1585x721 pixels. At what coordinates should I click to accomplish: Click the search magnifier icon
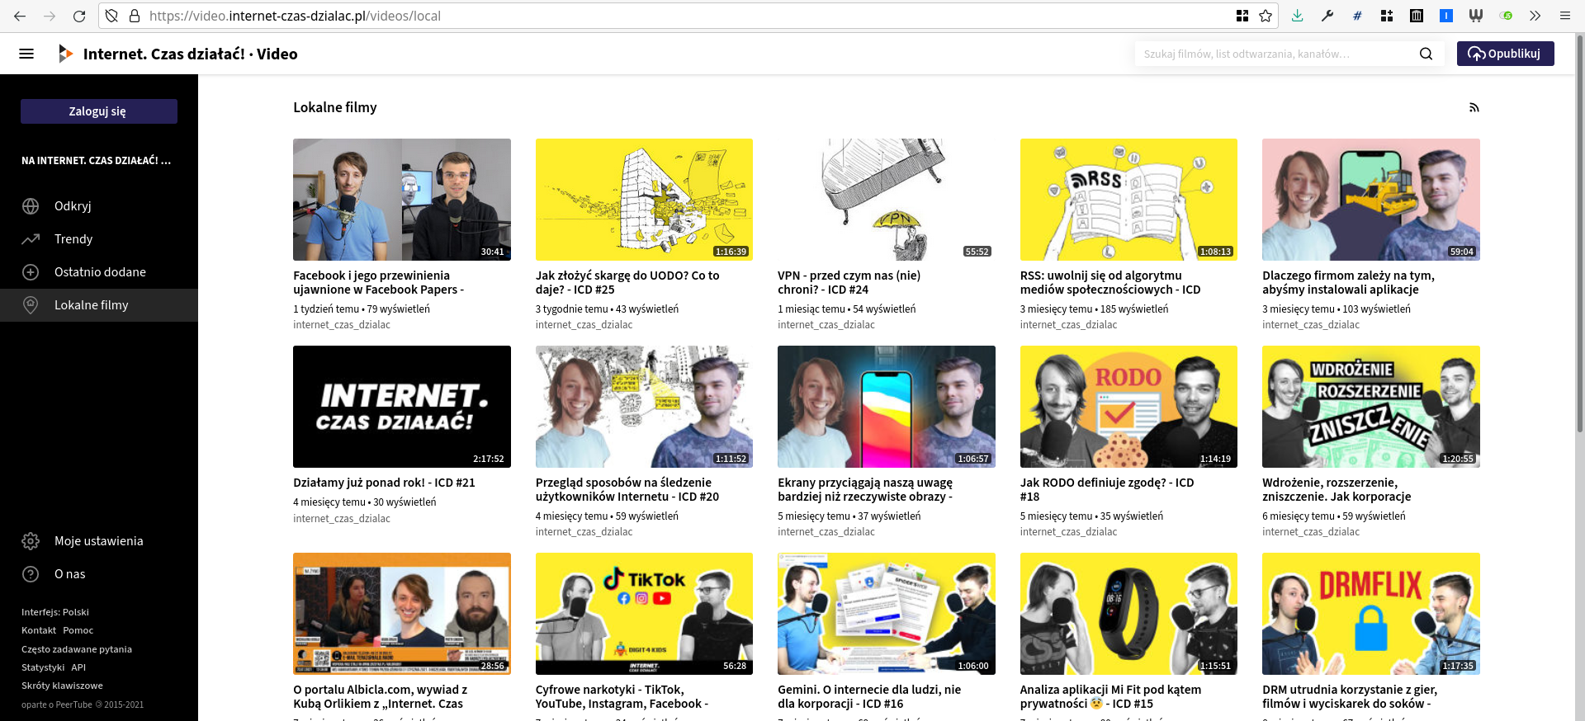click(1426, 54)
